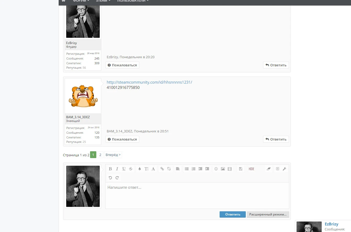Open BAM_3.14_3DEZ username in post sidebar
This screenshot has width=351, height=232.
point(78,117)
